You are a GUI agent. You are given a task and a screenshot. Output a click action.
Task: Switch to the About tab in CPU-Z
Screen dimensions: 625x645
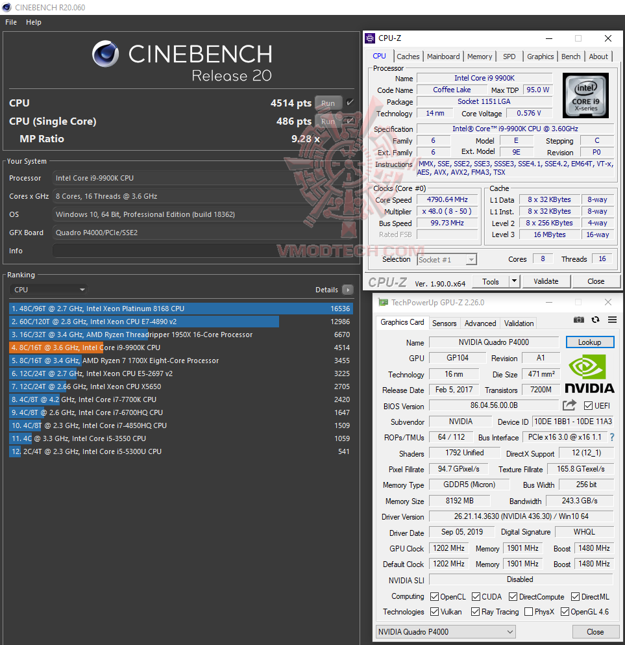point(598,57)
